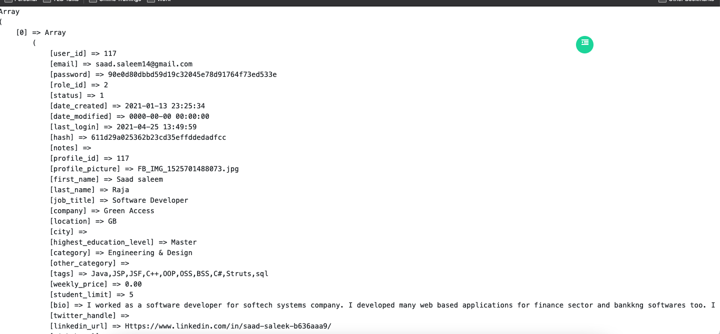Click the Engineering & Design category value
The image size is (720, 334).
(x=150, y=253)
